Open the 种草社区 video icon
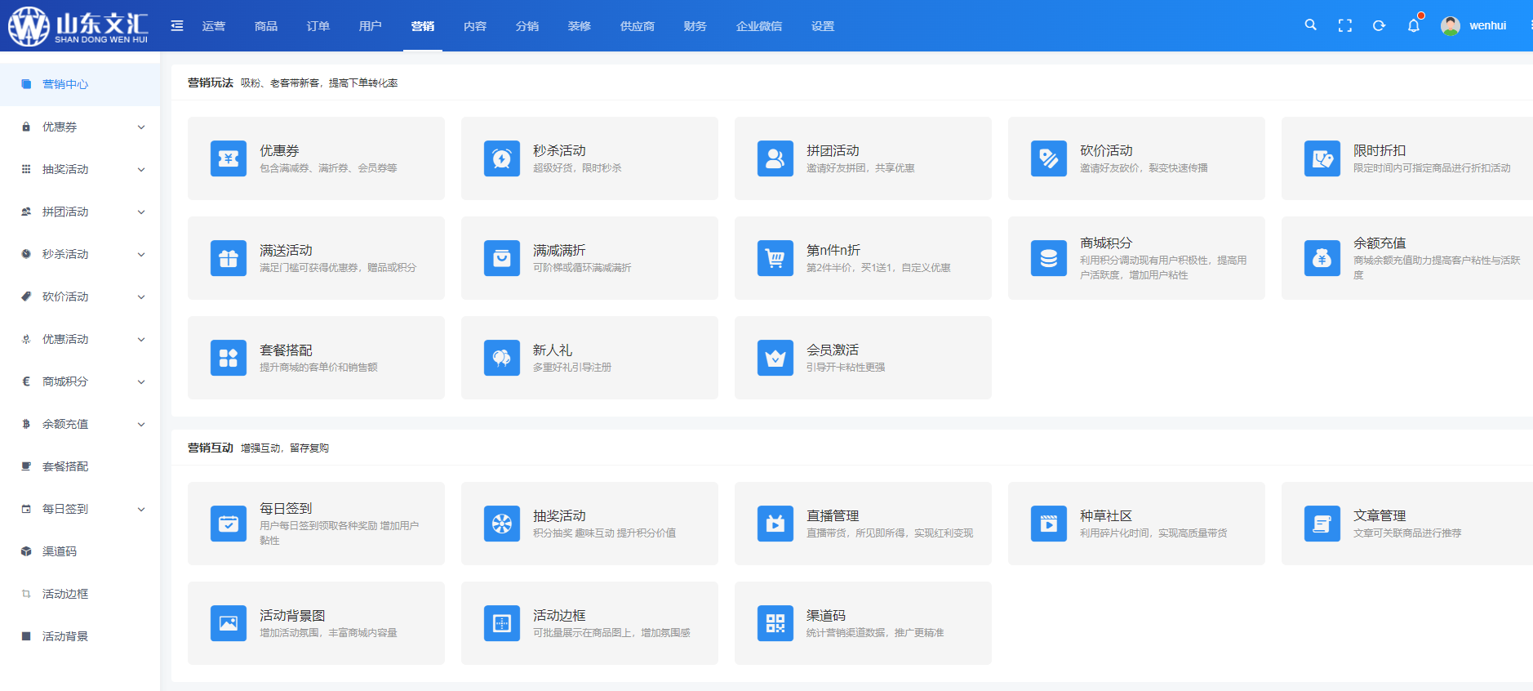 [1049, 524]
